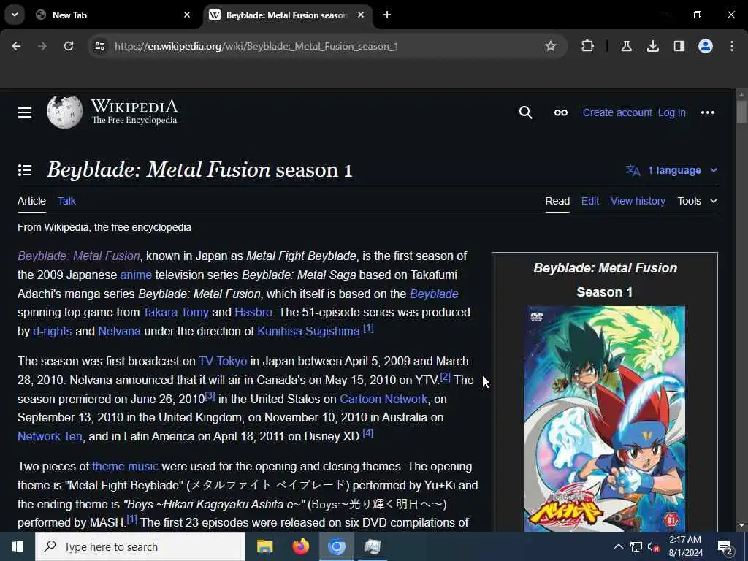This screenshot has height=561, width=748.
Task: Show hidden system tray icons chevron
Action: point(618,546)
